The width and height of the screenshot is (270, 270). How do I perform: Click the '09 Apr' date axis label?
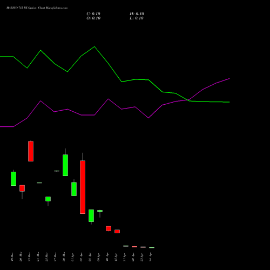[98, 256]
